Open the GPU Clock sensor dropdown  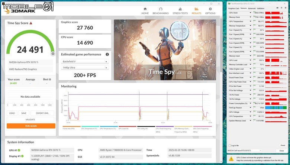point(251,13)
